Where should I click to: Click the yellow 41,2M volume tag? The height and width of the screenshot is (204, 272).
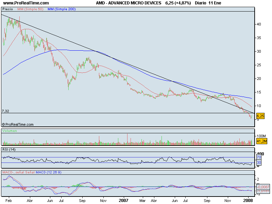point(261,141)
